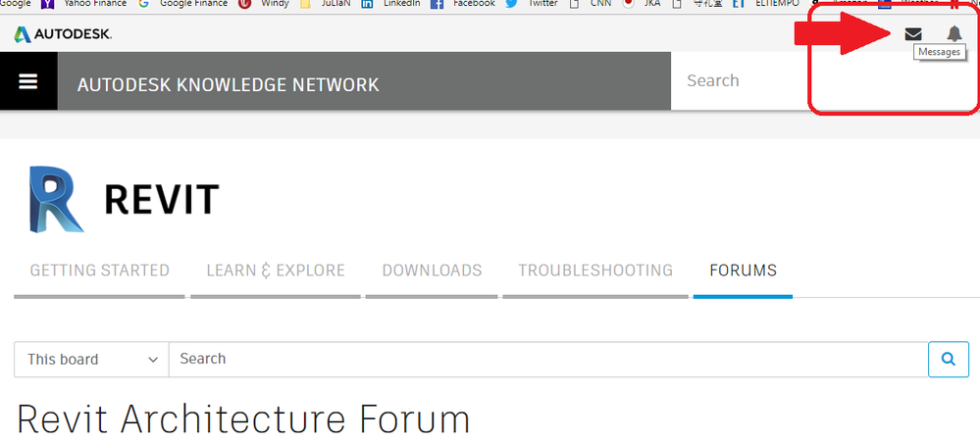Open the LinkedIn bookmark
The height and width of the screenshot is (440, 980).
pyautogui.click(x=390, y=3)
